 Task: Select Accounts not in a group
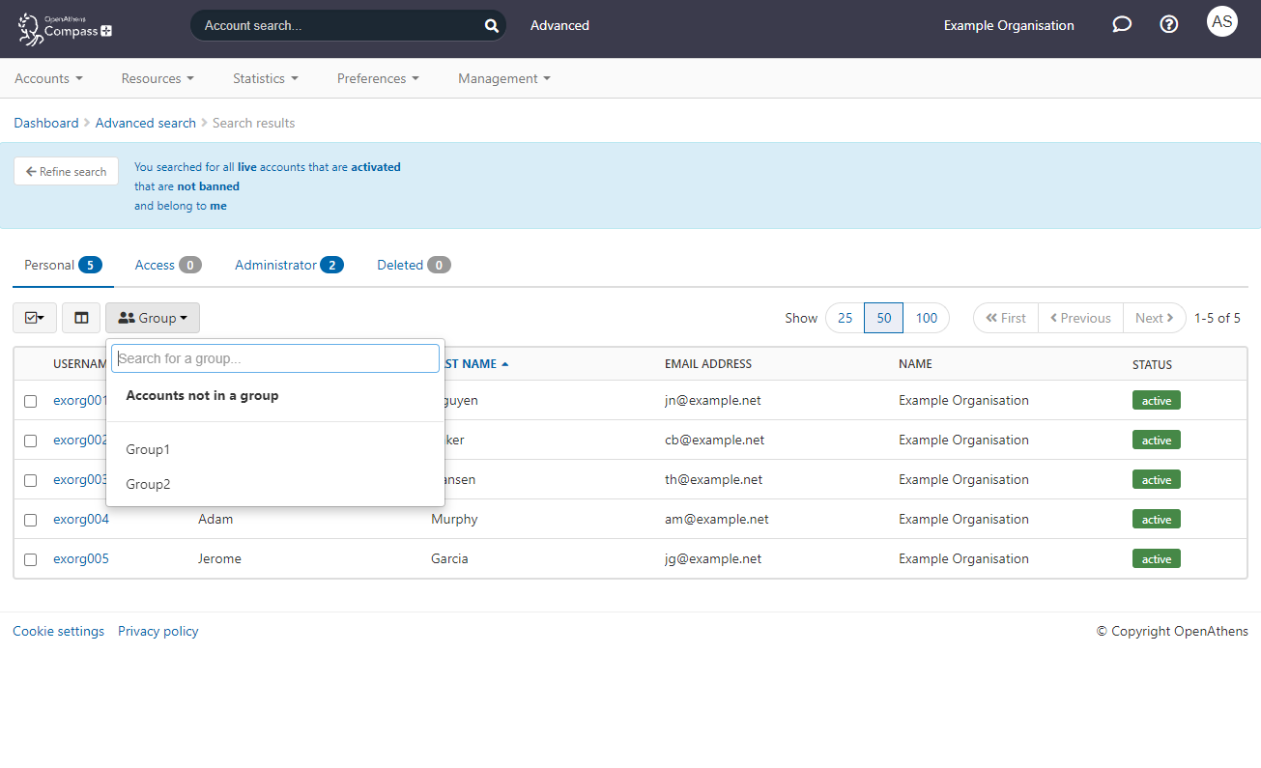tap(202, 395)
